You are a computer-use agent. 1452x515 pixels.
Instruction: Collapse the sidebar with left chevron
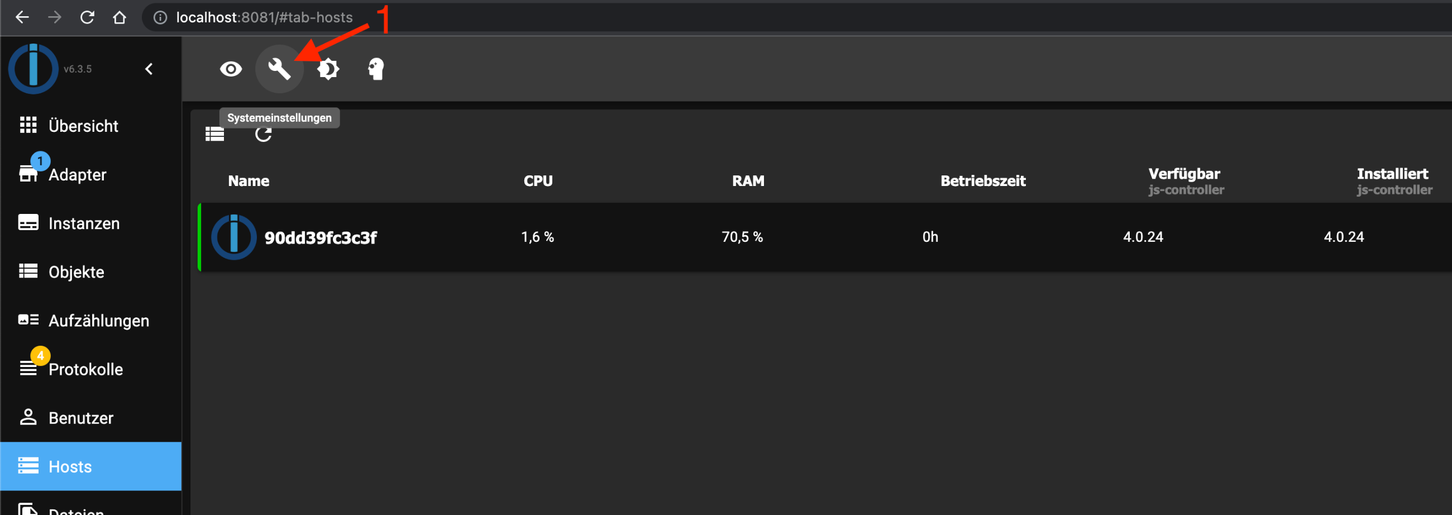(x=149, y=69)
